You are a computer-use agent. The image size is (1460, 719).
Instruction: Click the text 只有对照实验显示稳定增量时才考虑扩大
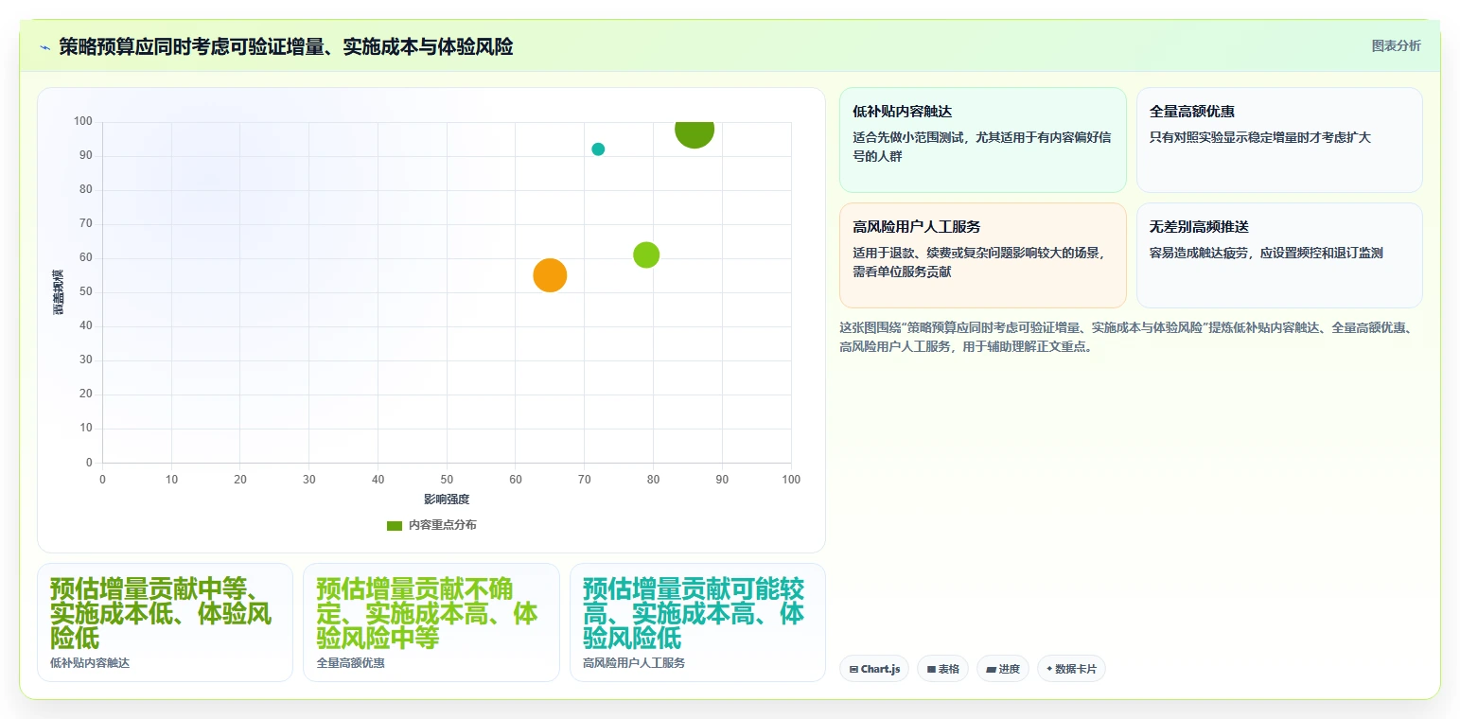point(1259,137)
